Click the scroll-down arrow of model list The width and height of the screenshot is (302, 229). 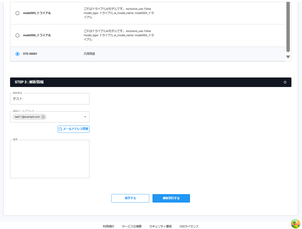click(x=288, y=57)
